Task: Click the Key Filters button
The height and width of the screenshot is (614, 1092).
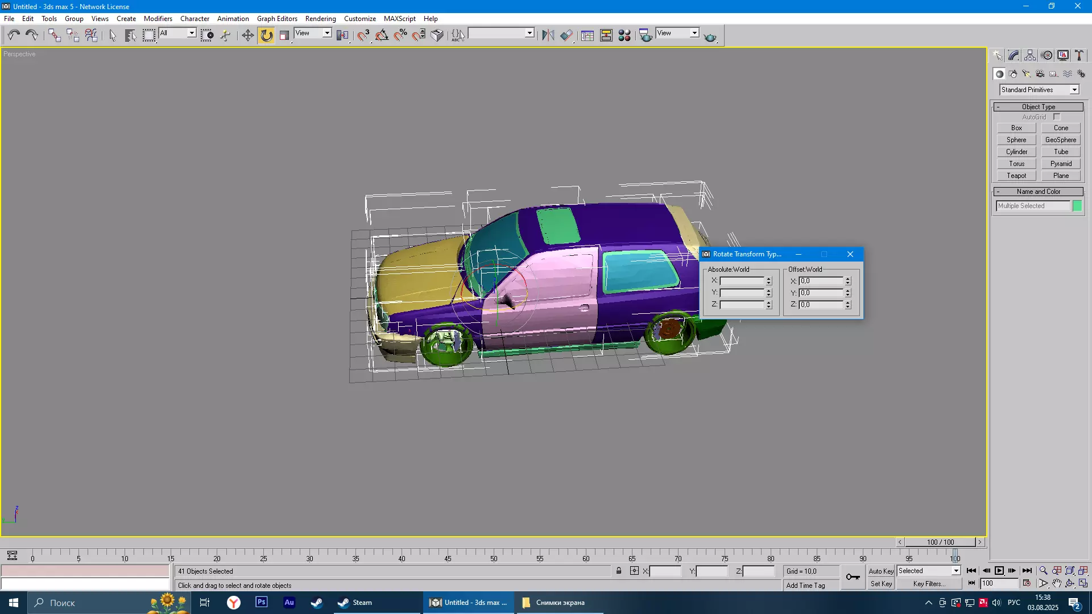Action: (x=929, y=584)
